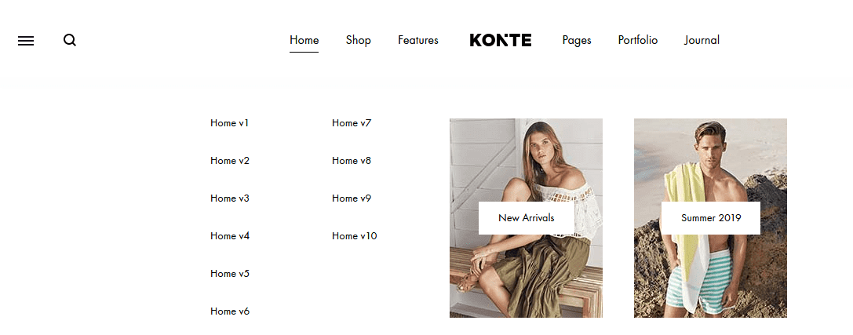Click the KONTE logo
The width and height of the screenshot is (853, 335).
point(501,40)
